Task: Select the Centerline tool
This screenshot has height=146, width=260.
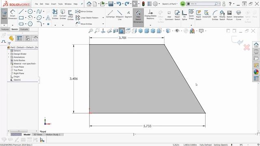Action: pos(110,14)
